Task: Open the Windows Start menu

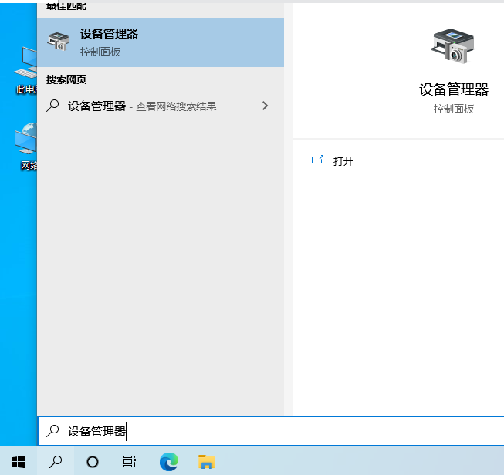Action: (x=19, y=462)
